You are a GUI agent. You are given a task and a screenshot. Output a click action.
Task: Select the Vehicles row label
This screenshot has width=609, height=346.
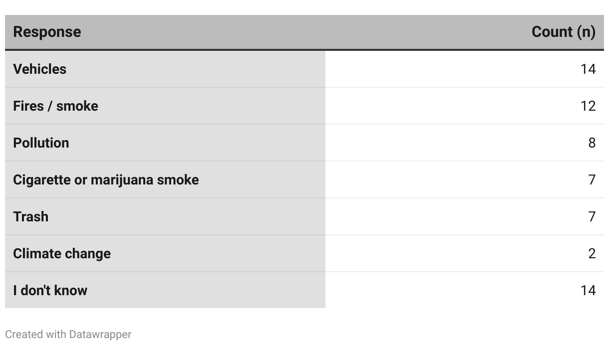pos(39,69)
